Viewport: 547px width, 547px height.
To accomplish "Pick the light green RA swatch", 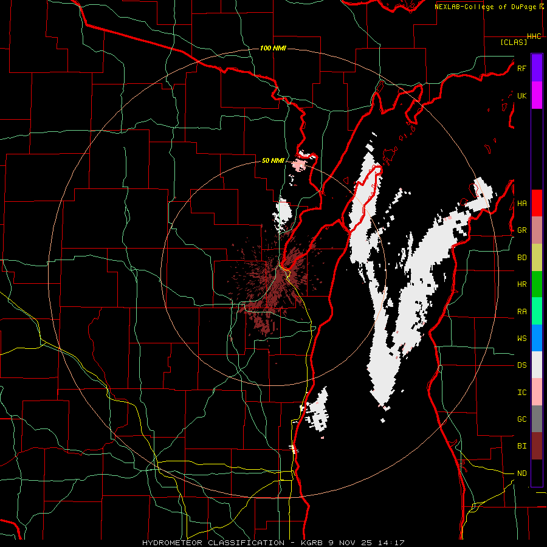I will [537, 311].
